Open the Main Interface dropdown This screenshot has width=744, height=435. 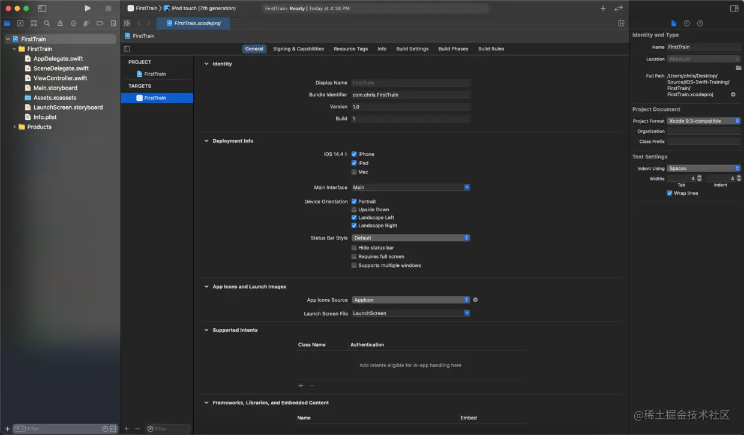tap(410, 187)
